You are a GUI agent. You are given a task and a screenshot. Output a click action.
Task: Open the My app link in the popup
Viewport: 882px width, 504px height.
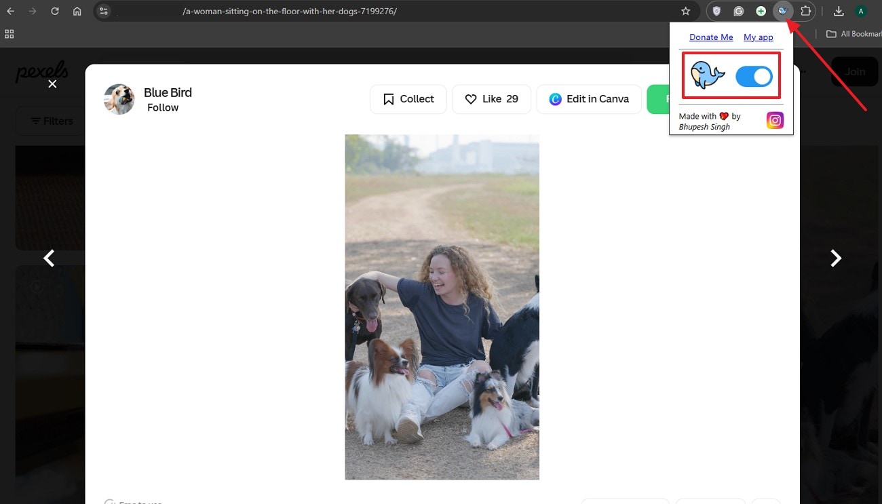759,37
